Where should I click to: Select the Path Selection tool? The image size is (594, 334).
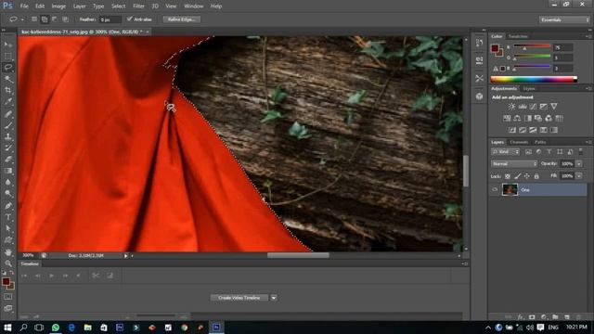tap(8, 228)
